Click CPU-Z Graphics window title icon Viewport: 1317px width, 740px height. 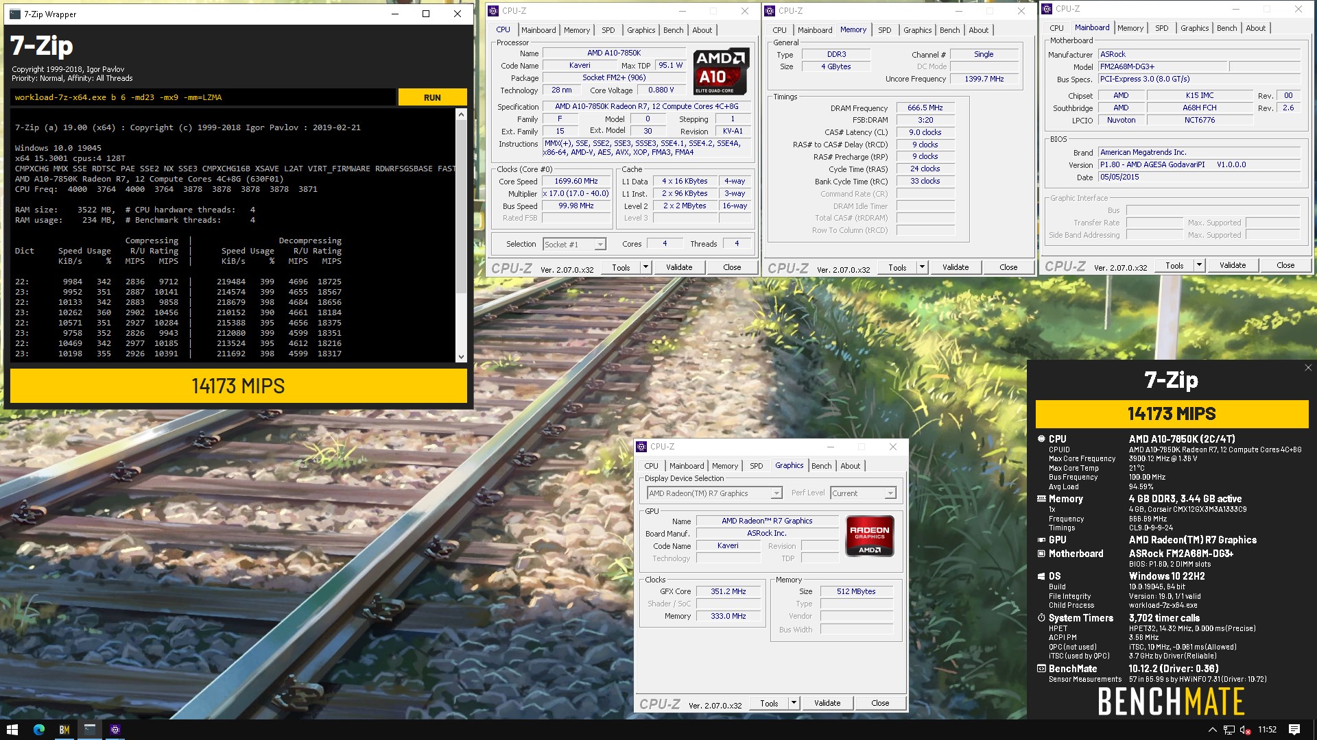point(641,447)
